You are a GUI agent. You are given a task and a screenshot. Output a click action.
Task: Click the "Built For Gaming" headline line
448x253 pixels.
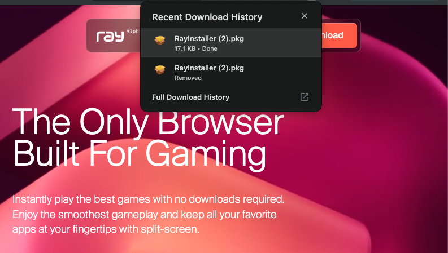point(140,154)
